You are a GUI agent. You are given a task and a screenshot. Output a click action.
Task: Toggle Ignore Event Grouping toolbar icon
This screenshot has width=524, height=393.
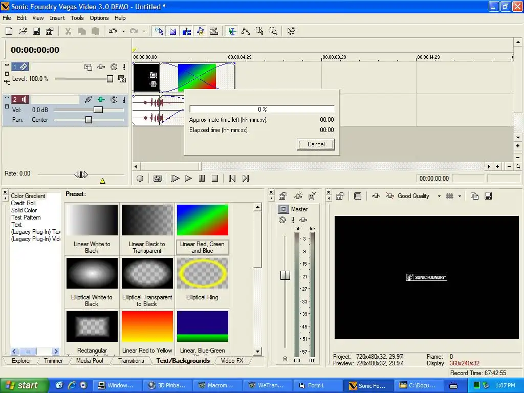pyautogui.click(x=214, y=31)
